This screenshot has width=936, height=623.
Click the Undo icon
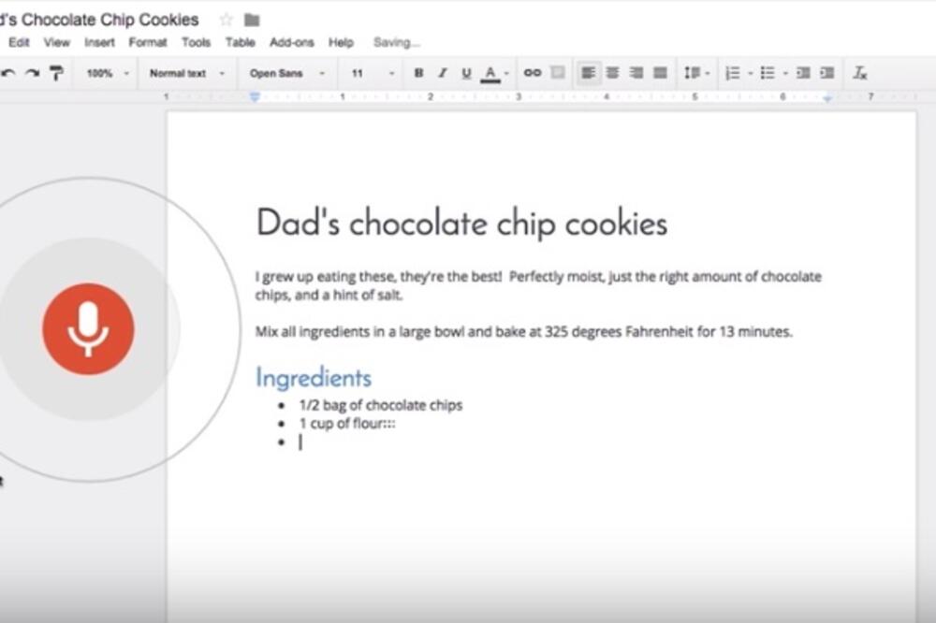tap(8, 72)
